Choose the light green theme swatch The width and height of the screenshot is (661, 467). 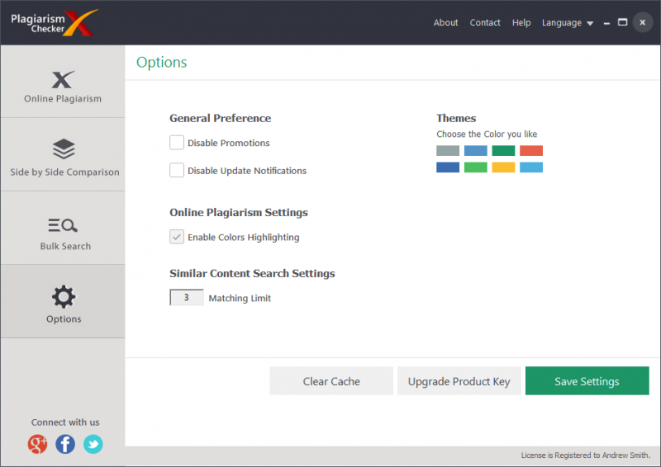476,167
